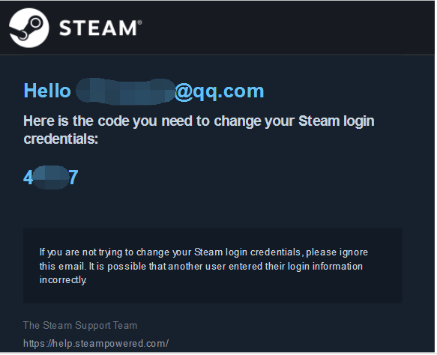Click the "It is possible that another user" line
The height and width of the screenshot is (355, 437).
tap(201, 267)
